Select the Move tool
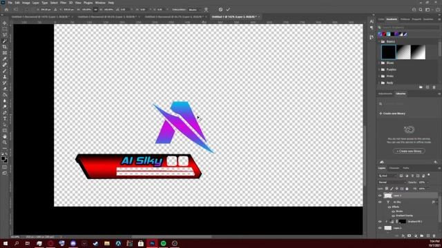This screenshot has height=248, width=442. 5,23
